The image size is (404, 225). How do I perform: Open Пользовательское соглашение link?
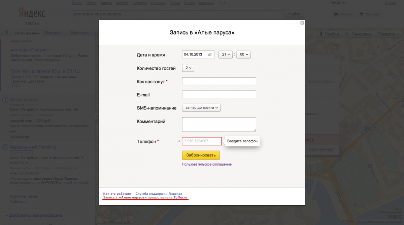[x=207, y=164]
